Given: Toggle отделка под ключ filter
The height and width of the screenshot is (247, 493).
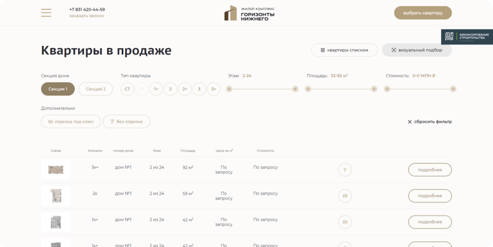Looking at the screenshot, I should pyautogui.click(x=71, y=122).
